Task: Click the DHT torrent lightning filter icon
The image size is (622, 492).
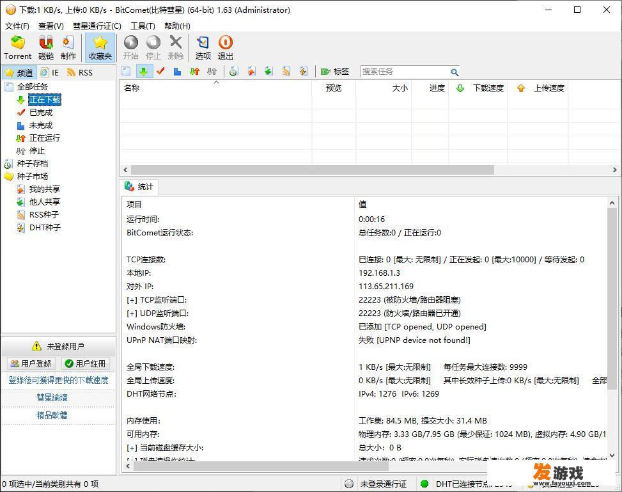Action: [x=304, y=72]
